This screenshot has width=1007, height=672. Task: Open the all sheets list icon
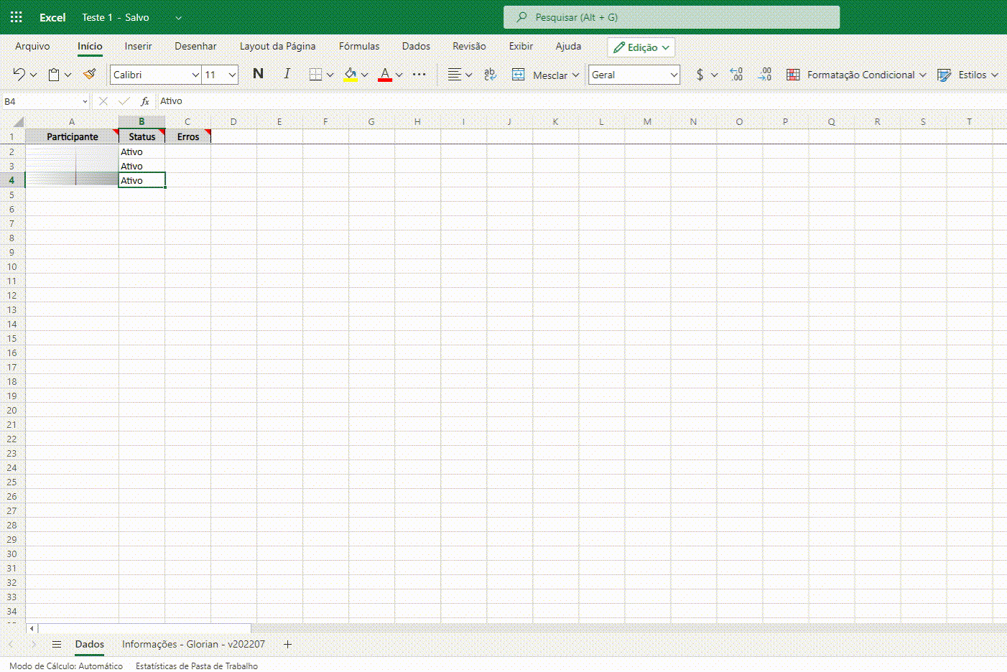(x=57, y=644)
